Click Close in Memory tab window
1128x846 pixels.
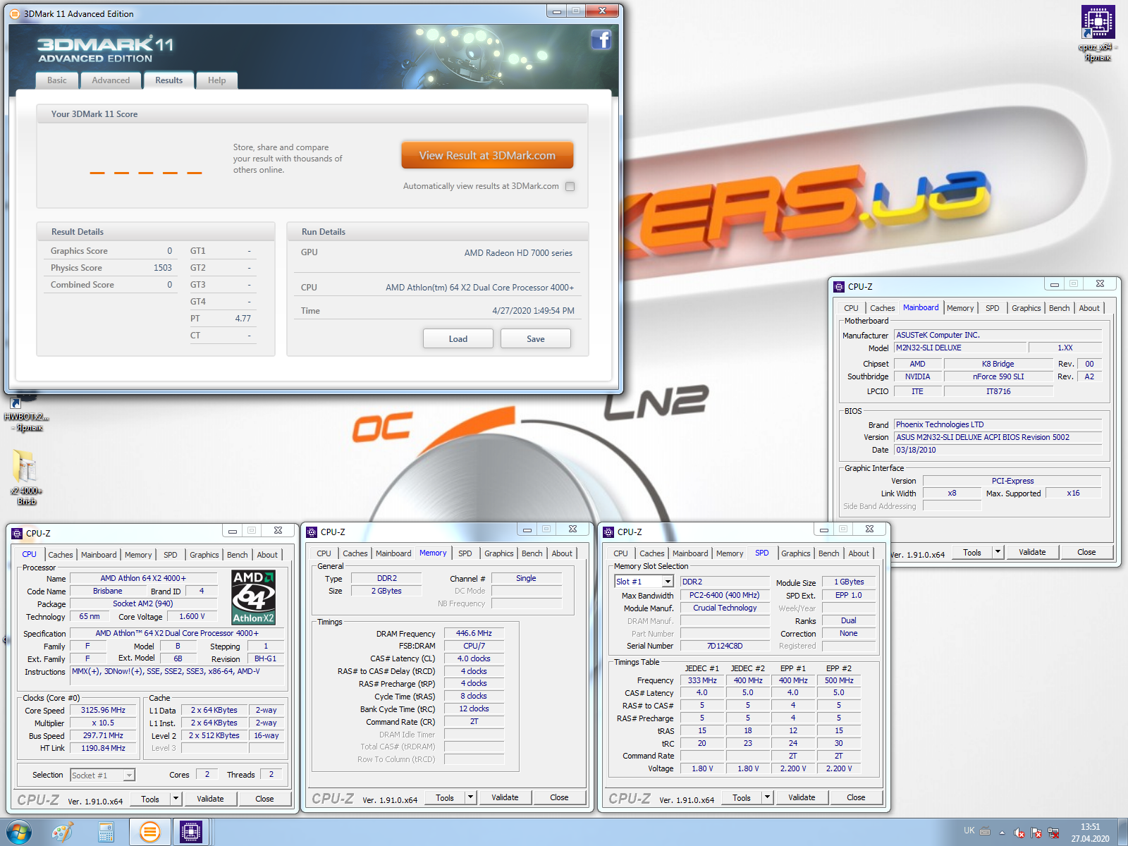click(x=559, y=797)
